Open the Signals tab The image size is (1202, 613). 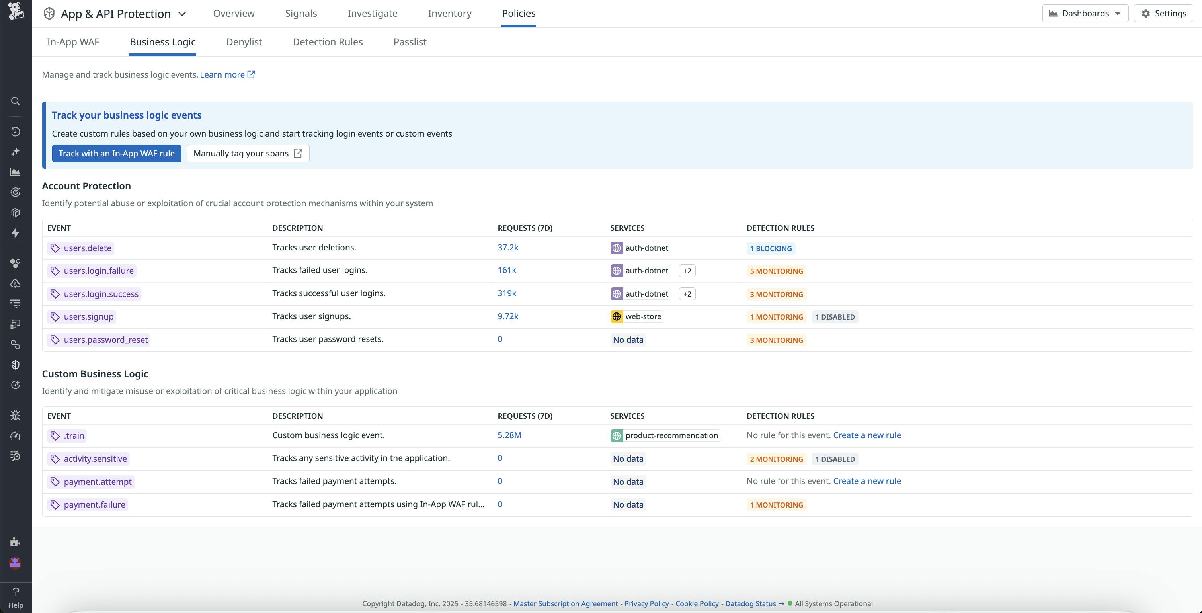[301, 13]
